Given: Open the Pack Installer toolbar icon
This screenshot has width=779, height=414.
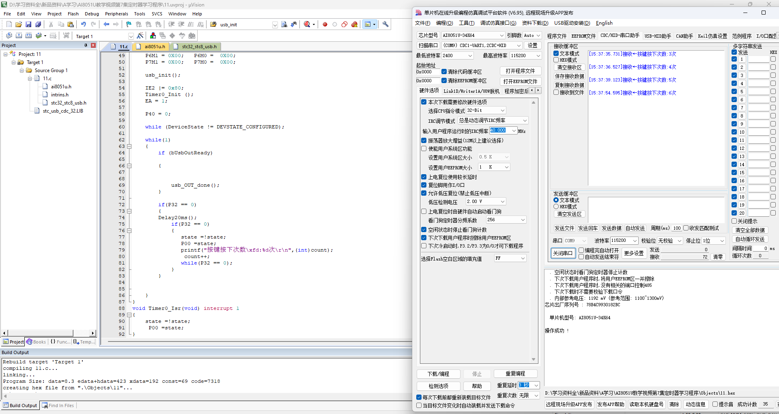Looking at the screenshot, I should point(192,36).
